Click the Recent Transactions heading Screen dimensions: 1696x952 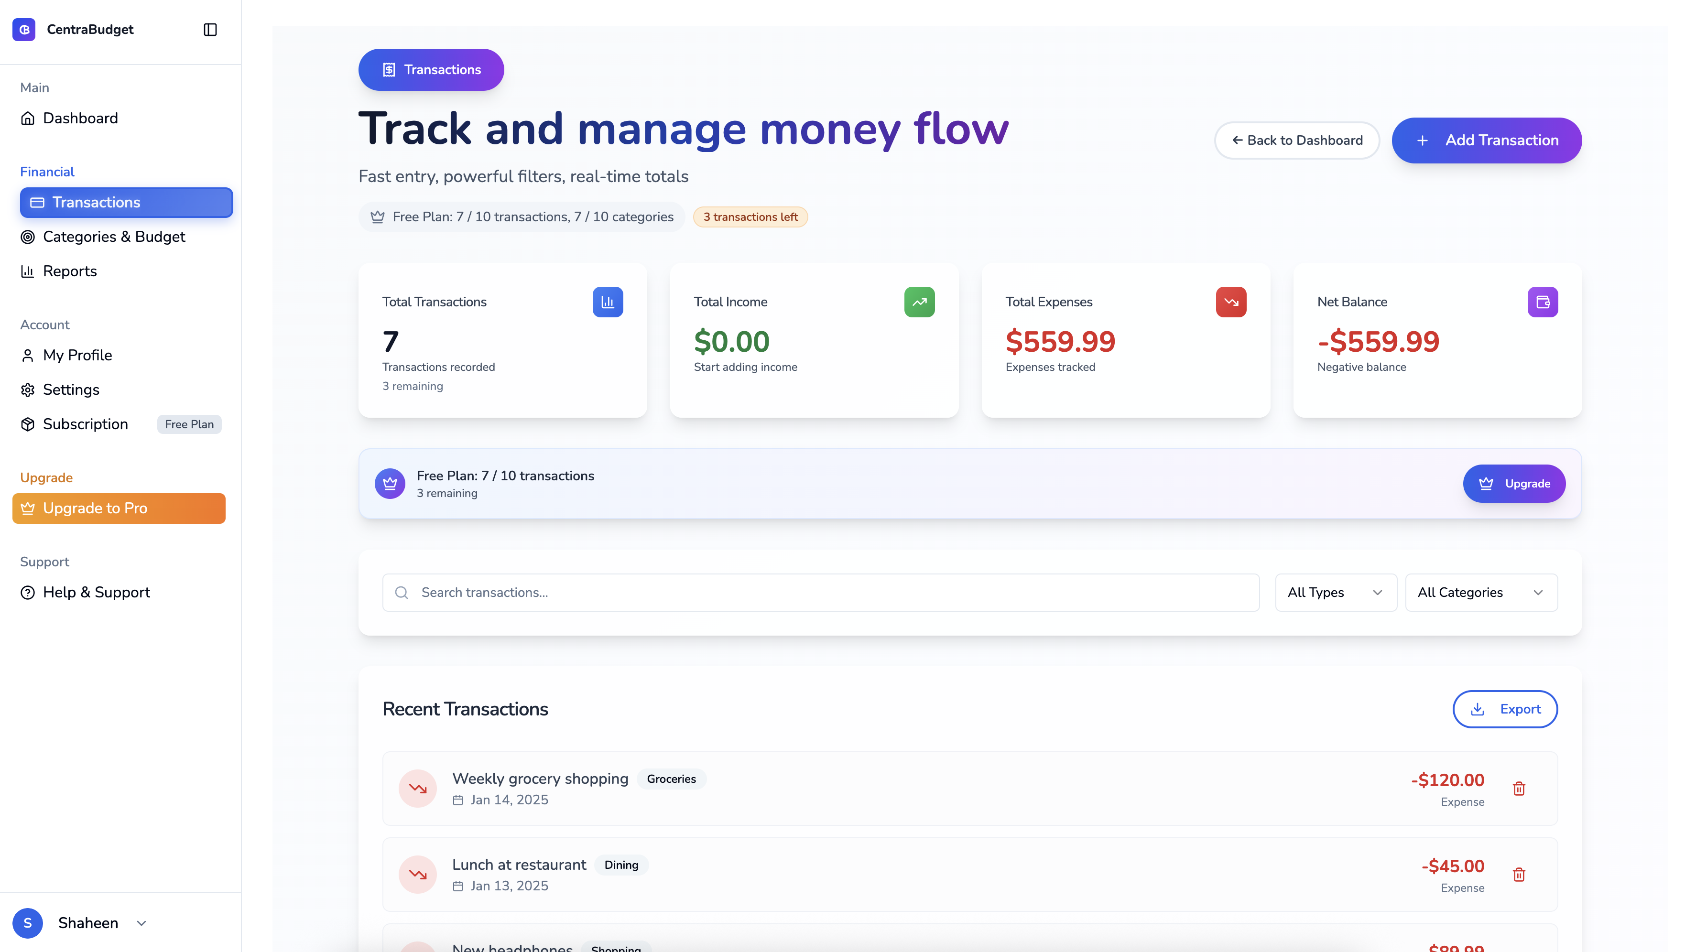(x=466, y=709)
